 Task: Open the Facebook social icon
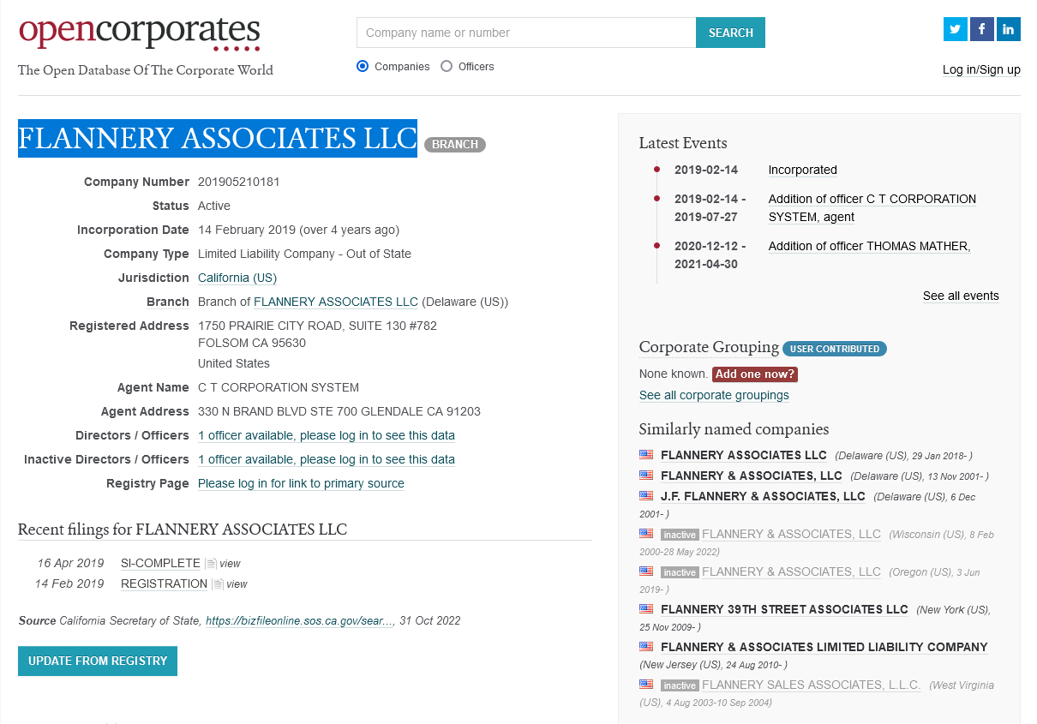(x=982, y=29)
